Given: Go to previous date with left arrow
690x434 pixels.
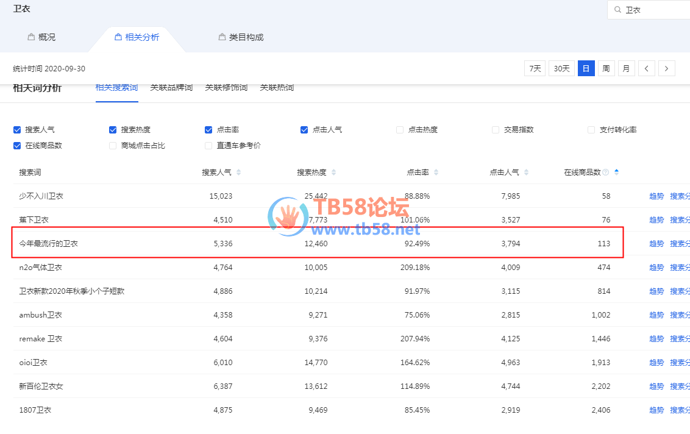Looking at the screenshot, I should pyautogui.click(x=647, y=68).
